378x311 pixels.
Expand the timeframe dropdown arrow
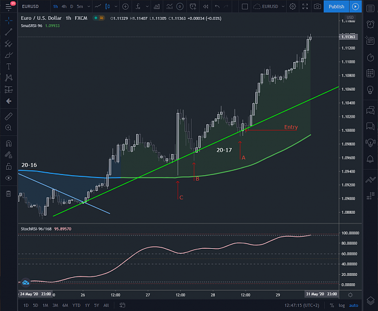[x=89, y=7]
